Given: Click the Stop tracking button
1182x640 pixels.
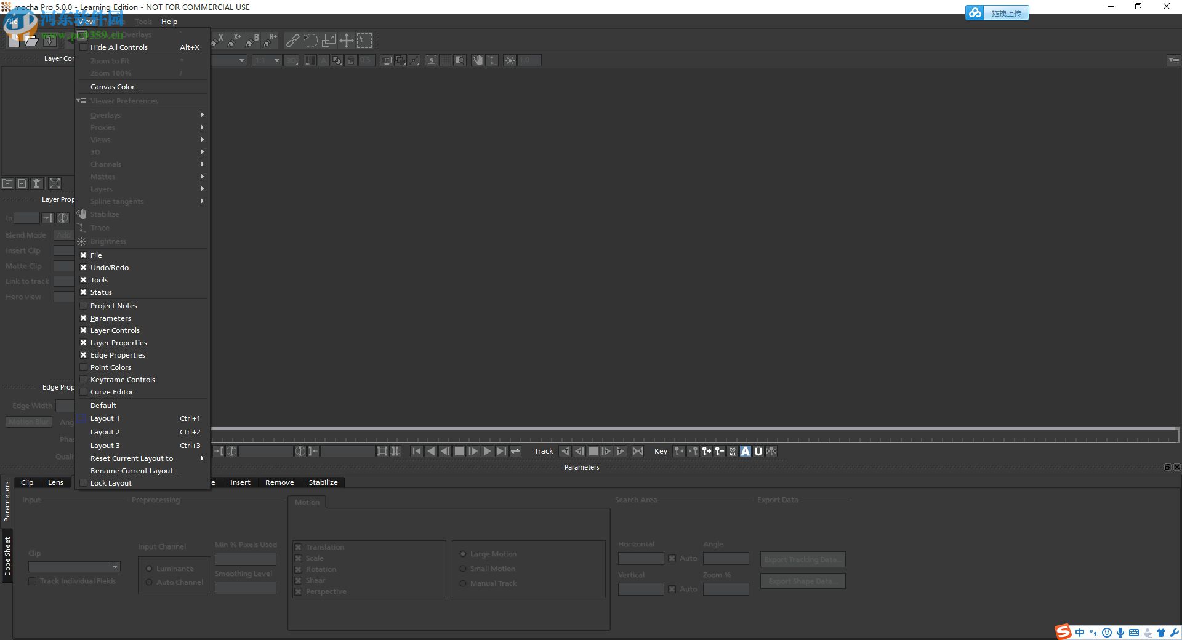Looking at the screenshot, I should (593, 451).
